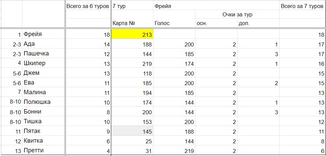Select the name cell 'Пашечка'
This screenshot has height=156, width=326.
click(43, 54)
